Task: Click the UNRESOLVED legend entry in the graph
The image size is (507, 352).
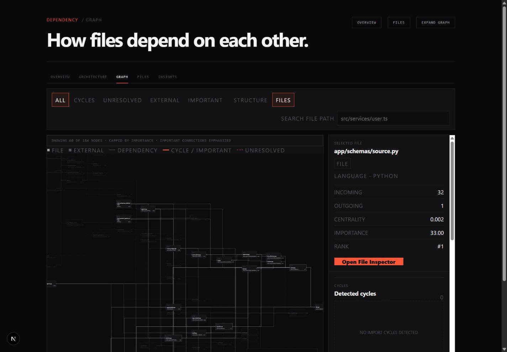Action: click(x=261, y=150)
